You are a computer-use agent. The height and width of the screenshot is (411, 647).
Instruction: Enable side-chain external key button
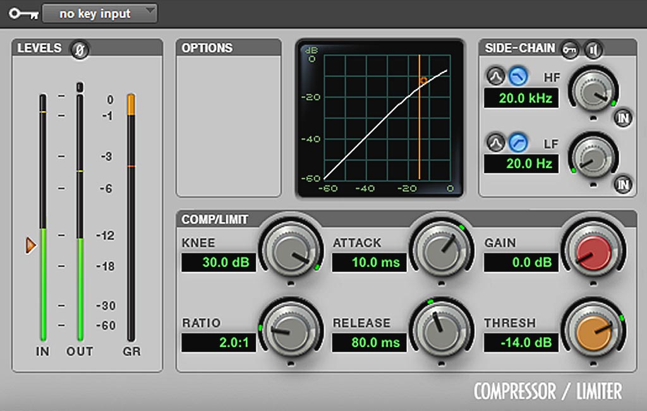[571, 51]
